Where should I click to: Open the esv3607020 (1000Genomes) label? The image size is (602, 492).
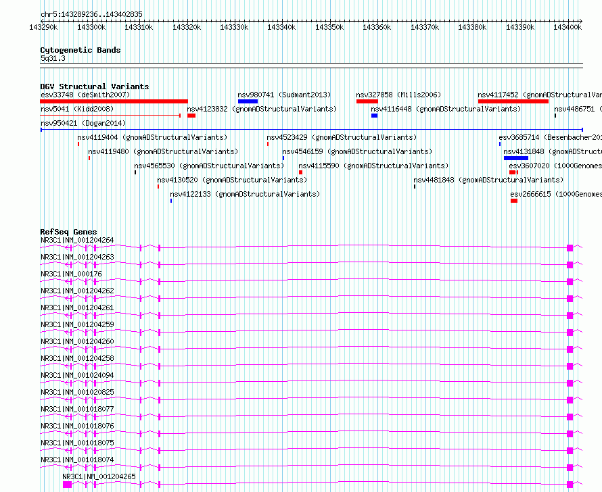pyautogui.click(x=555, y=166)
